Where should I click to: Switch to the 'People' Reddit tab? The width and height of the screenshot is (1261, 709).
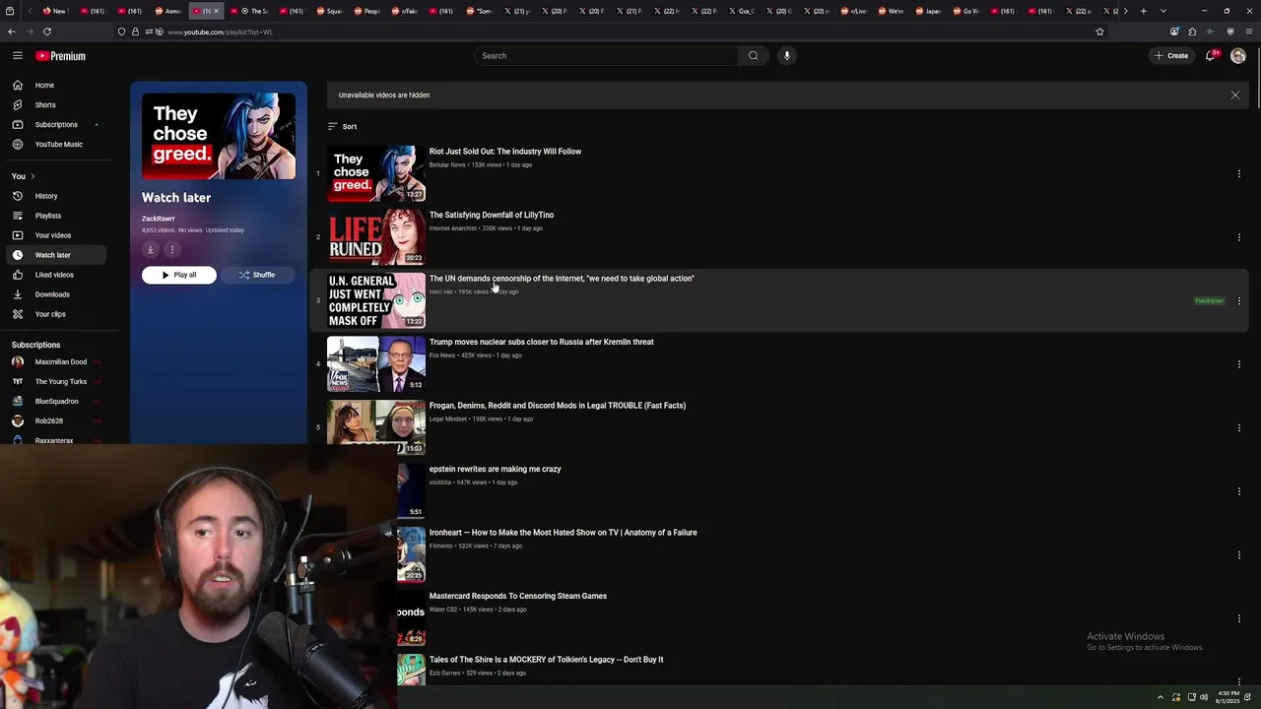pyautogui.click(x=366, y=11)
